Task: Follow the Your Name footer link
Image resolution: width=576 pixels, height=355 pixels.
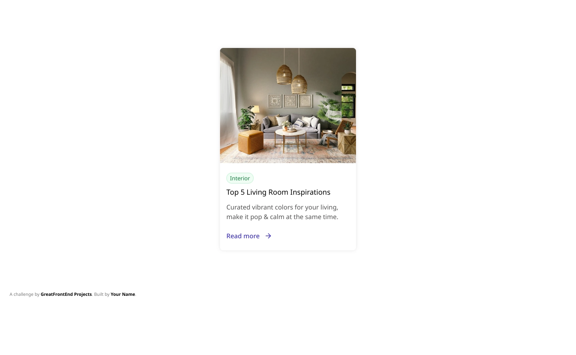Action: click(x=123, y=294)
